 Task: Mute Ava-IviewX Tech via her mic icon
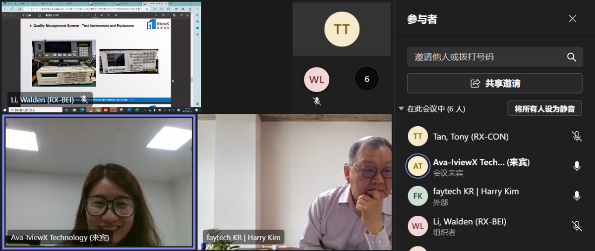point(577,166)
